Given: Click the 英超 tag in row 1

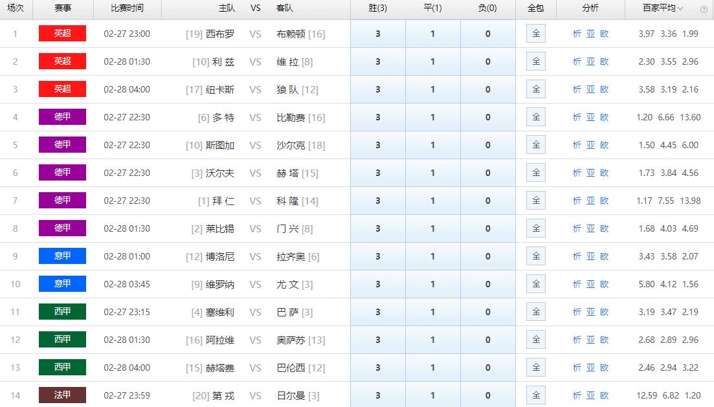Looking at the screenshot, I should 62,33.
